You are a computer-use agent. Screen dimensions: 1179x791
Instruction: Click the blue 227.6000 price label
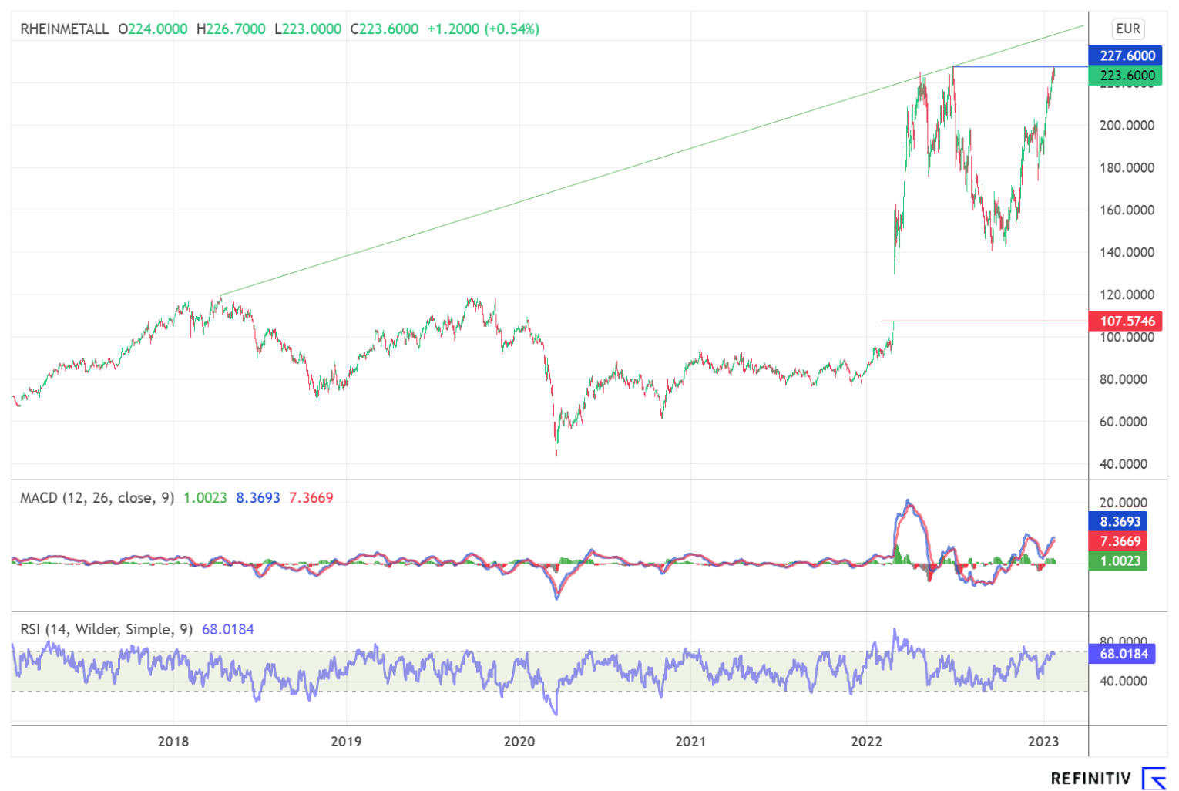coord(1127,56)
